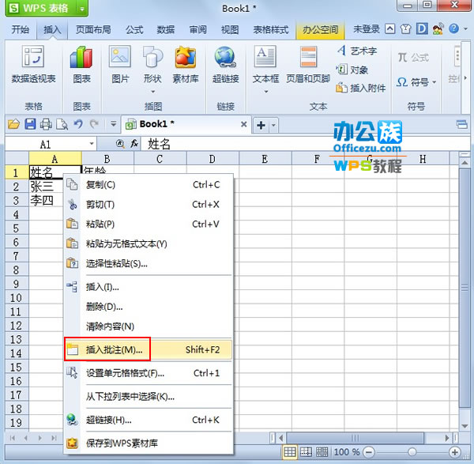
Task: Add a new document tab with plus
Action: coord(261,125)
